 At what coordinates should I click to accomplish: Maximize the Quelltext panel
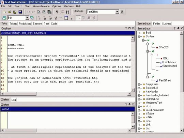pos(129,28)
